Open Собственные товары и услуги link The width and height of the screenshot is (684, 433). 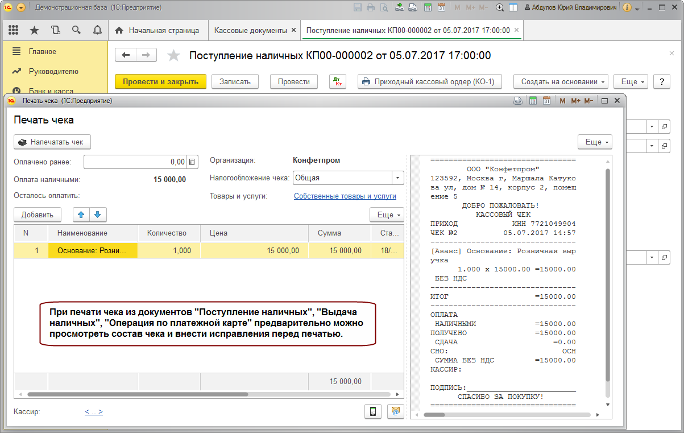[345, 196]
